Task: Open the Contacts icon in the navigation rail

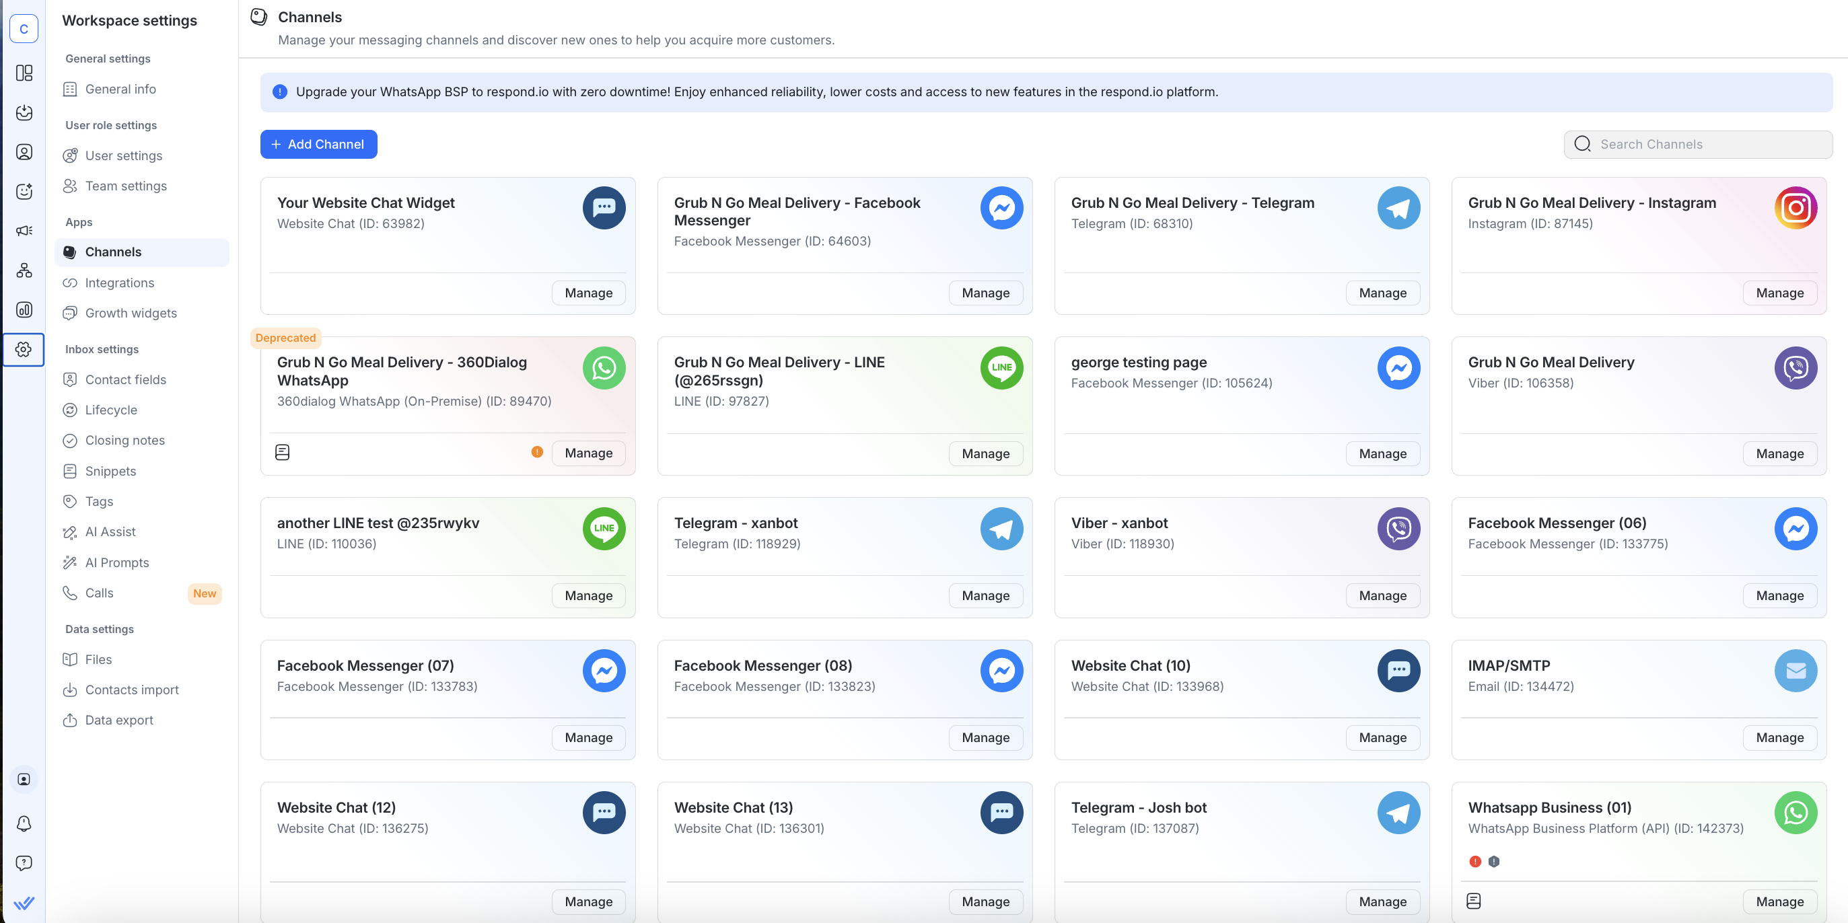Action: coord(24,152)
